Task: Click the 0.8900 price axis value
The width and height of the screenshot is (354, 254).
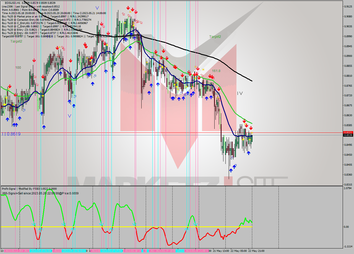Action: point(348,56)
